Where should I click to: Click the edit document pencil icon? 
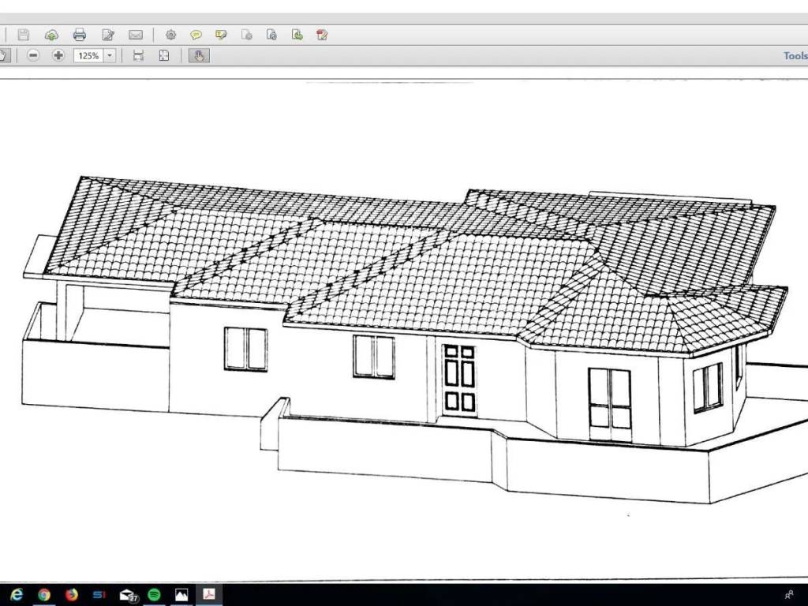(x=108, y=35)
